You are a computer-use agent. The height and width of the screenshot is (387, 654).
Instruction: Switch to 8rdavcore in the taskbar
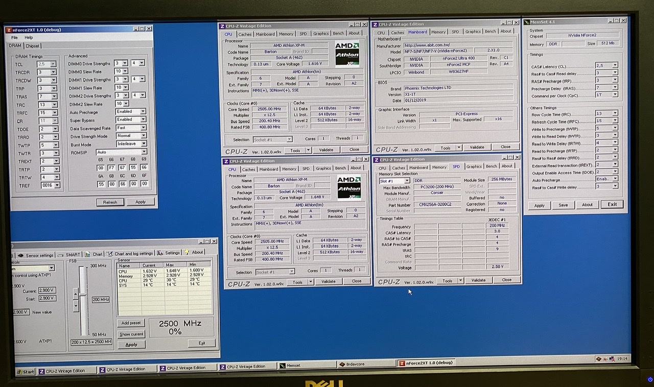[x=366, y=364]
